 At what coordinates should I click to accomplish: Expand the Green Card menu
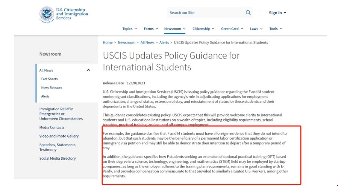pos(232,29)
